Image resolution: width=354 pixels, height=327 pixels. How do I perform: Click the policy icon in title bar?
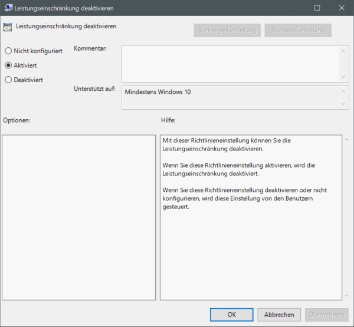click(8, 8)
